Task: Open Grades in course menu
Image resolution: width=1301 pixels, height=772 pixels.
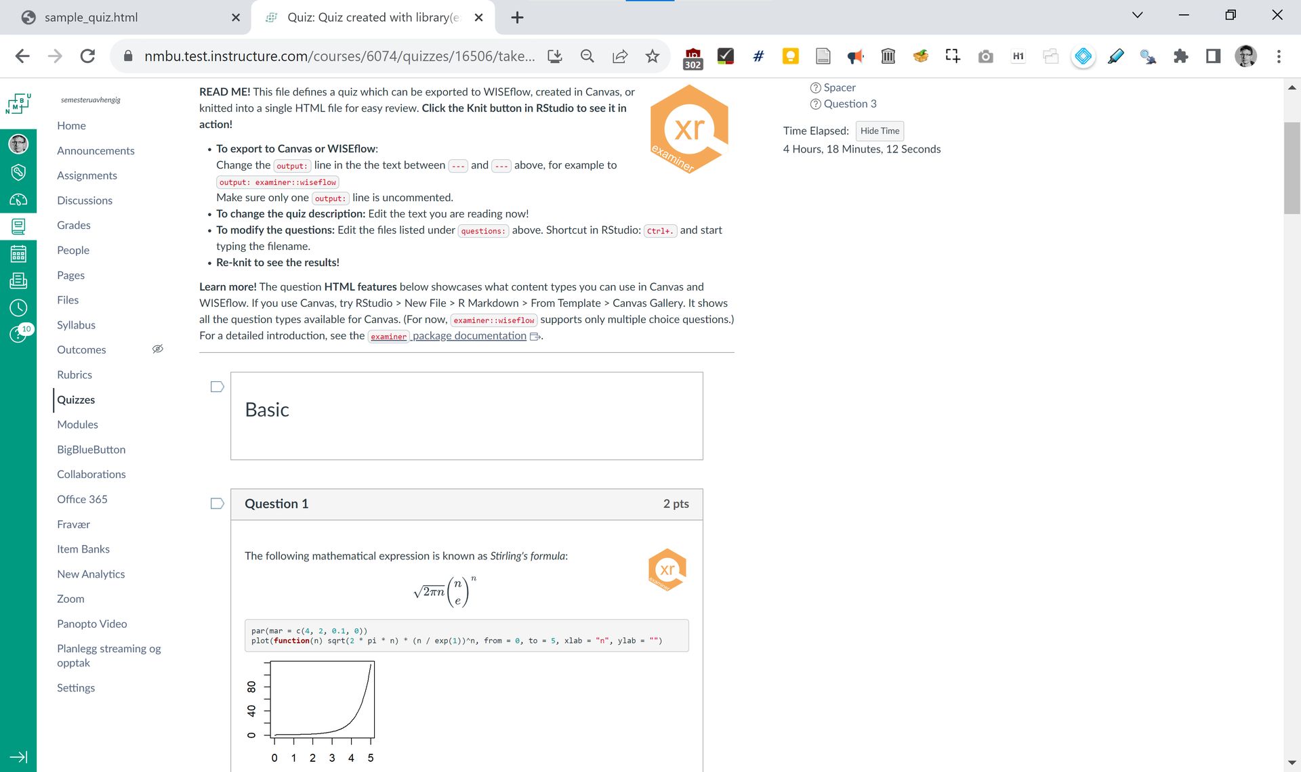Action: (73, 225)
